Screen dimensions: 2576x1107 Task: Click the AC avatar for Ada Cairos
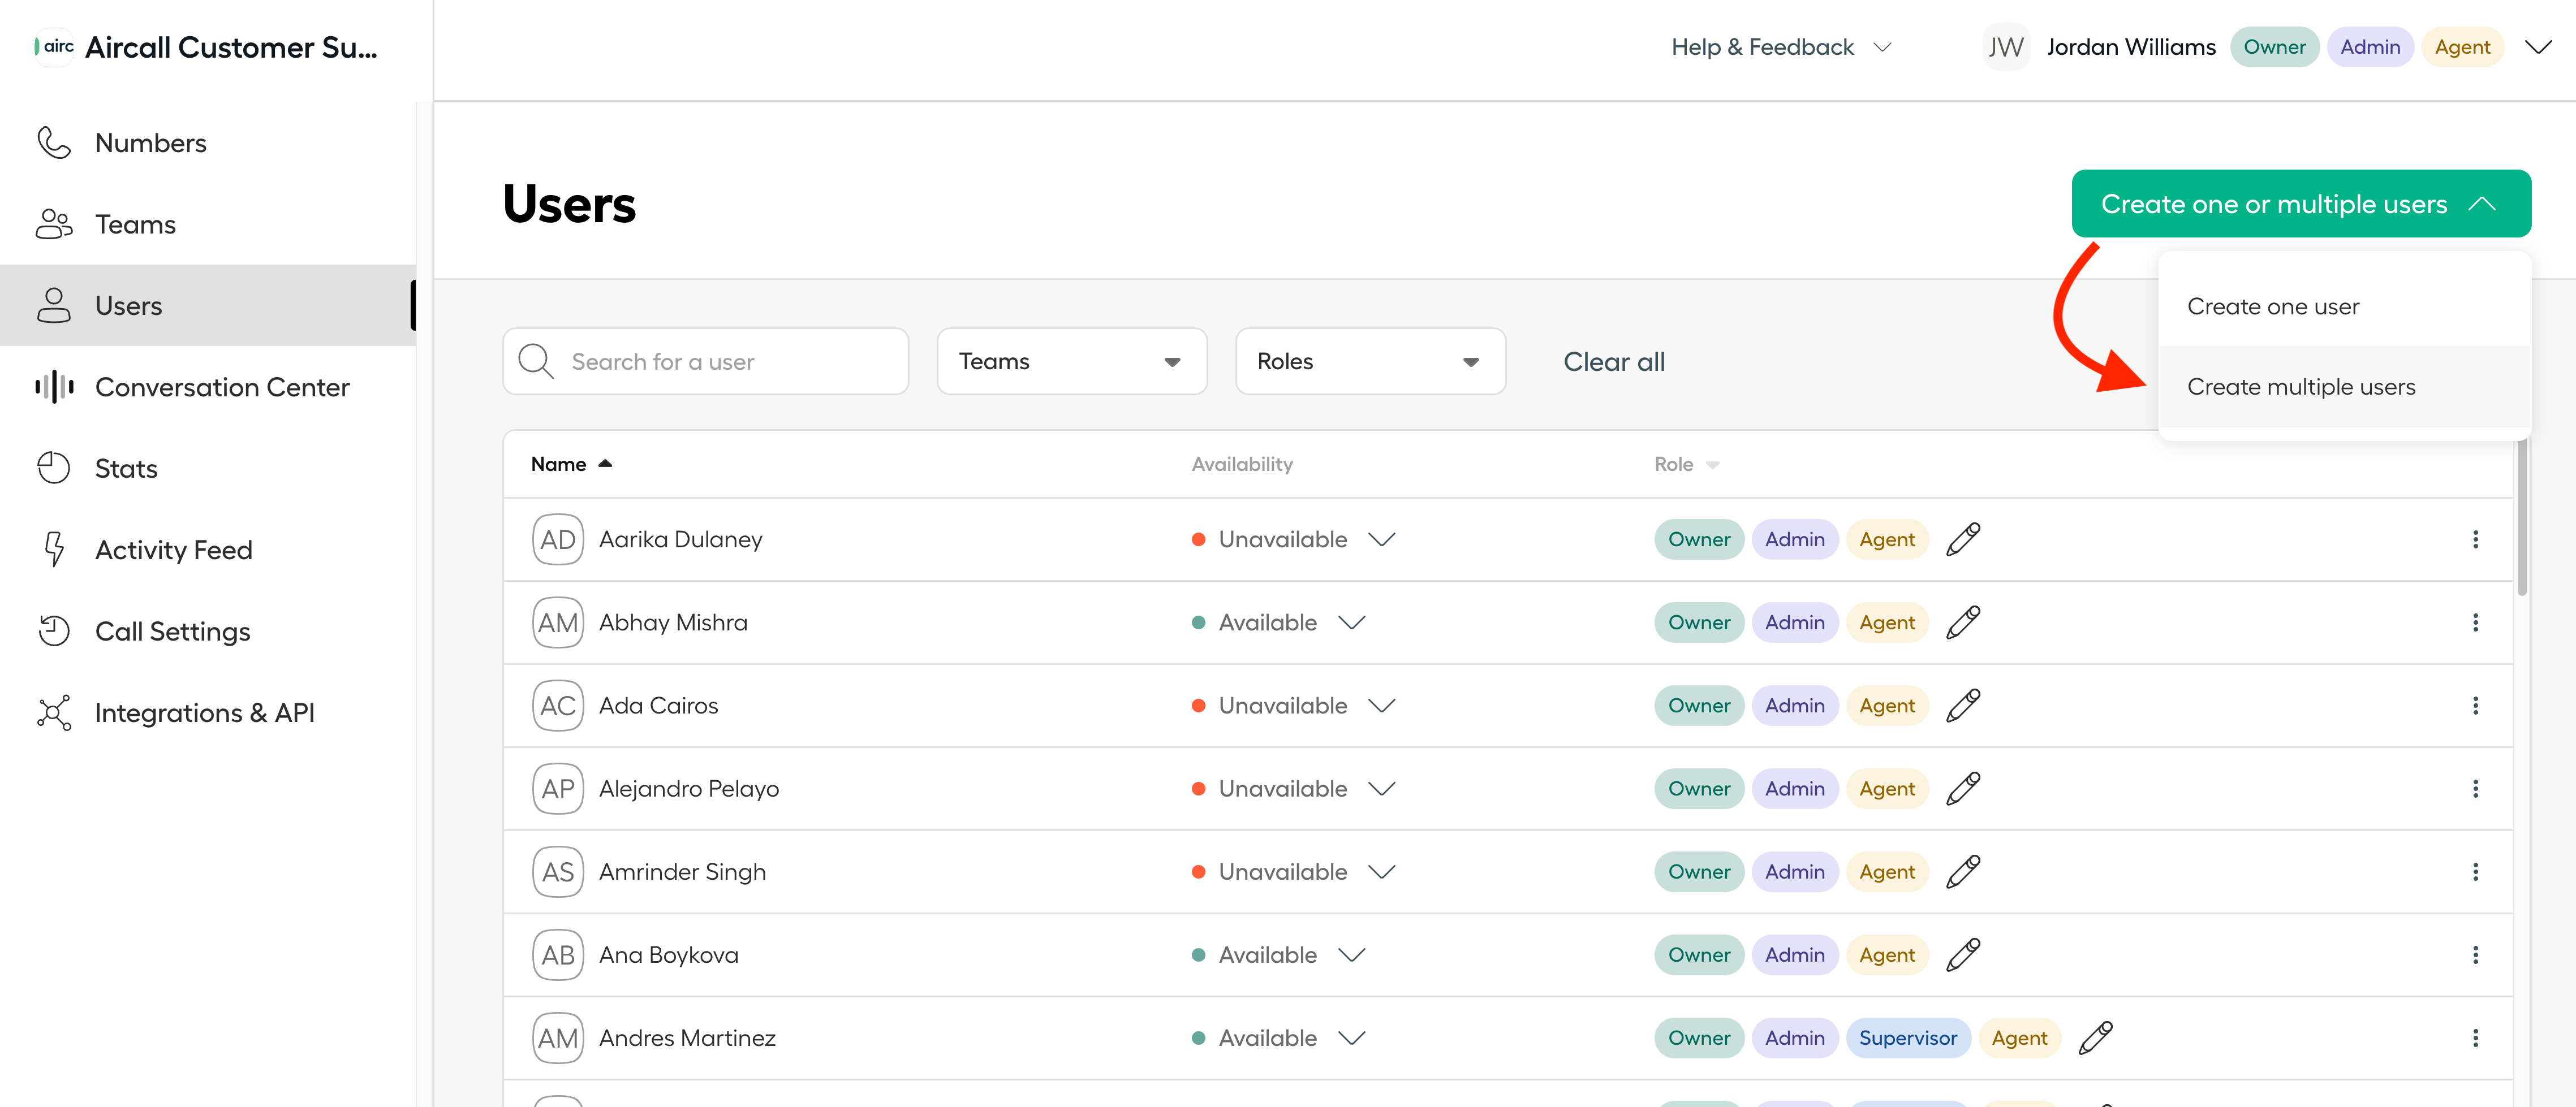click(558, 706)
